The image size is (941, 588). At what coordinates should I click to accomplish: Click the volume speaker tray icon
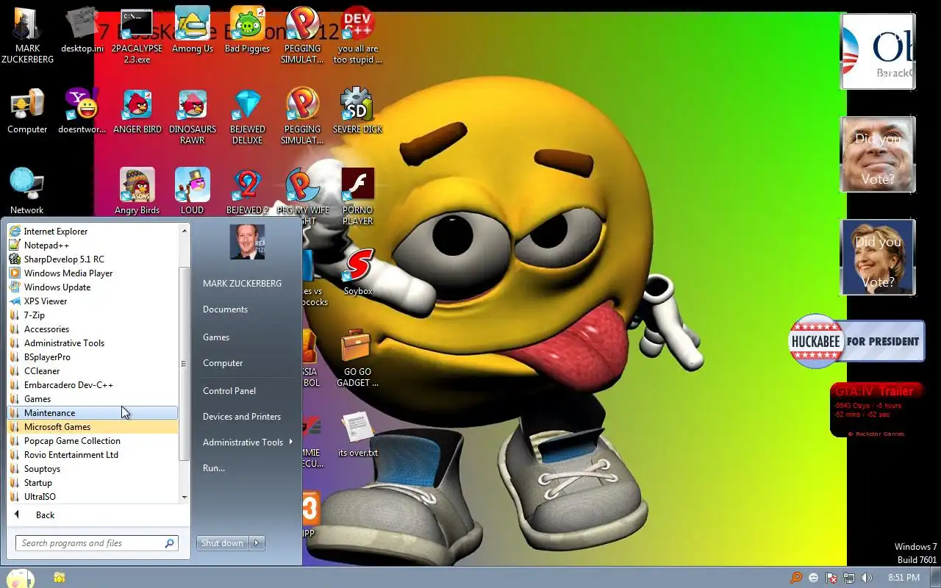tap(867, 578)
